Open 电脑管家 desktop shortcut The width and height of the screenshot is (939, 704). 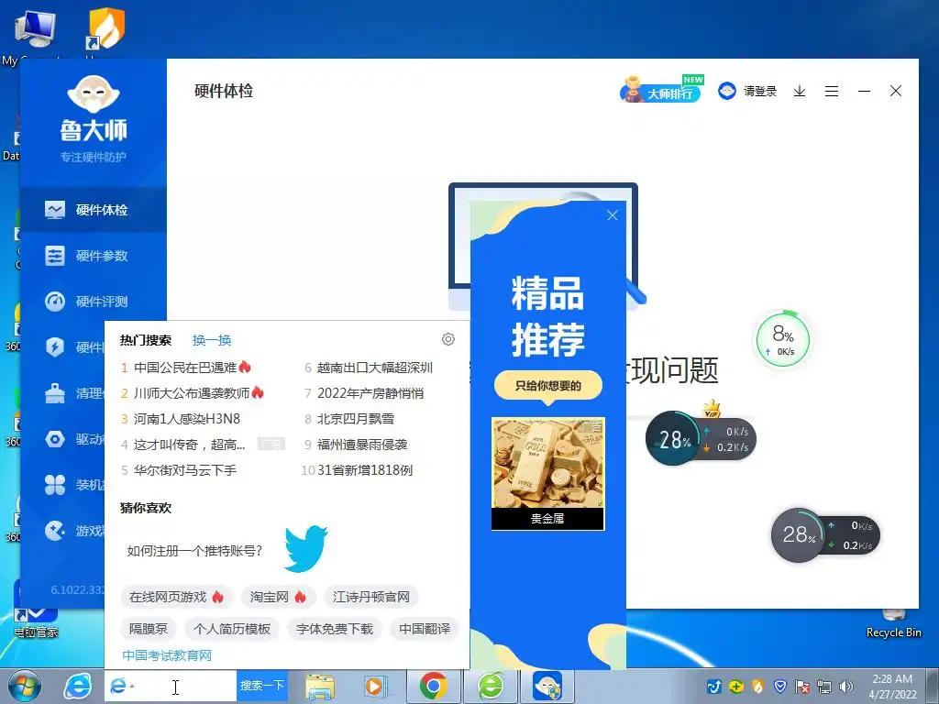(x=36, y=622)
